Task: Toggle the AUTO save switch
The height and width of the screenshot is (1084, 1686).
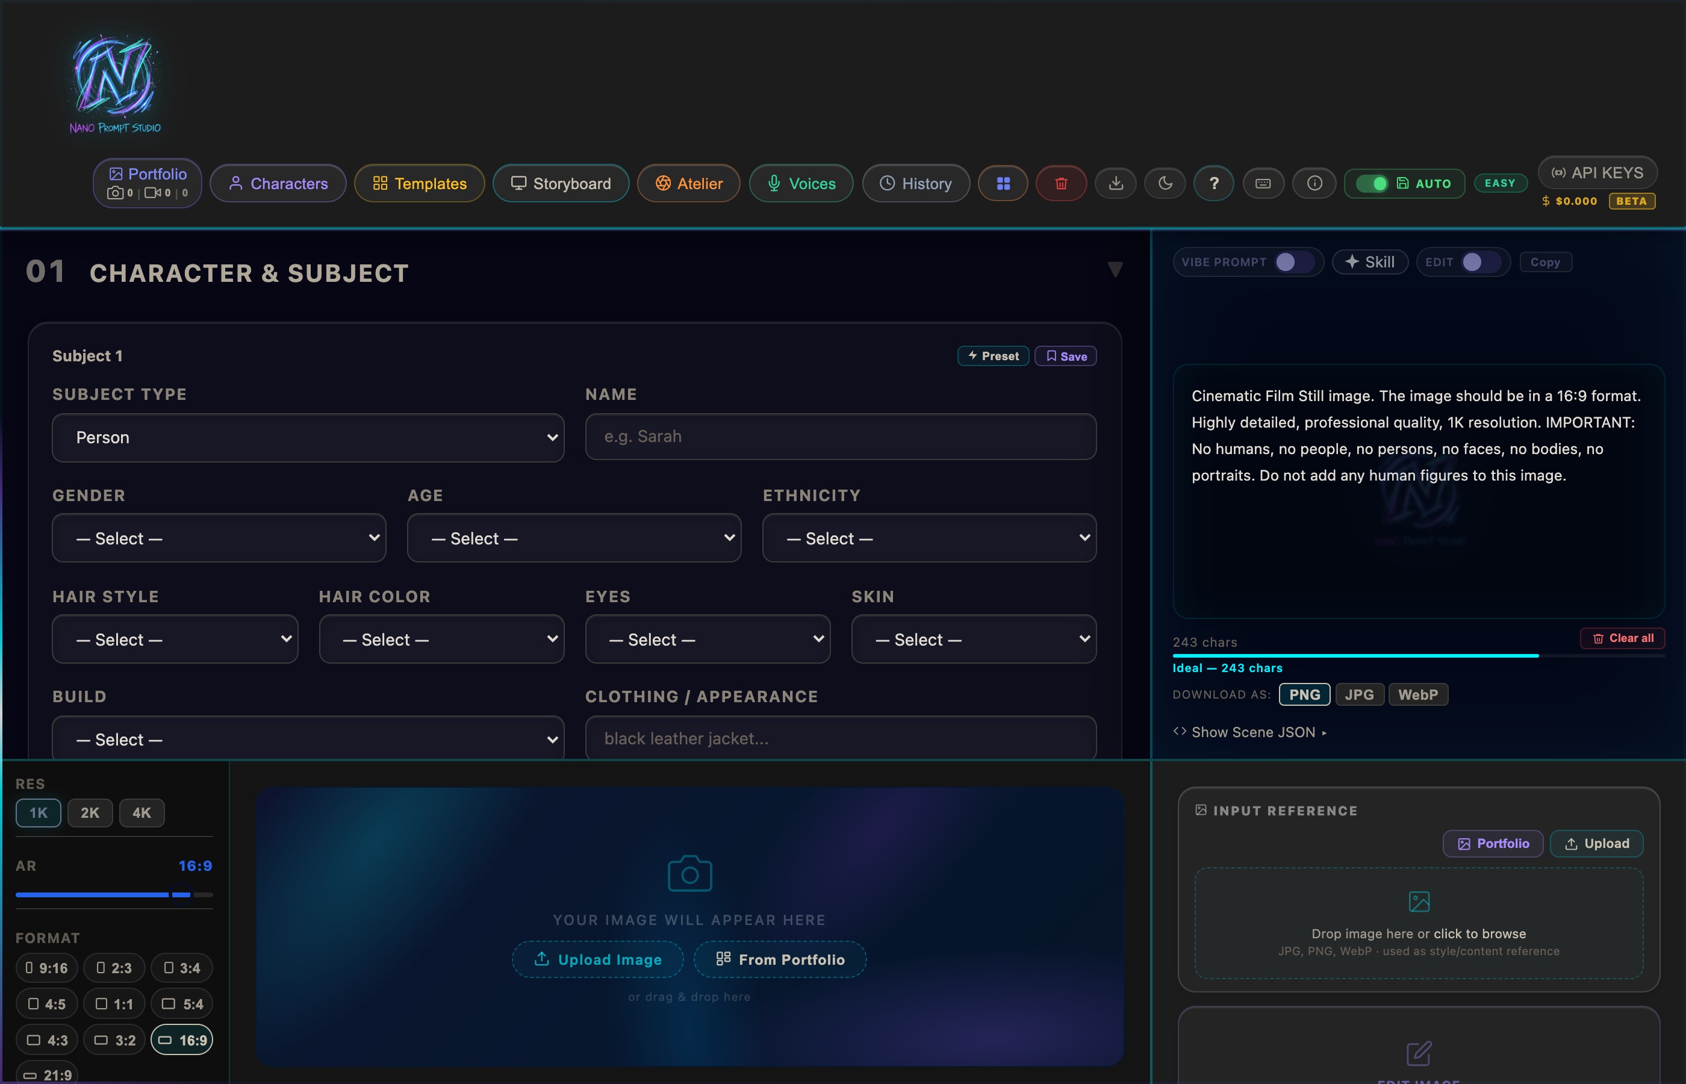Action: coord(1372,183)
